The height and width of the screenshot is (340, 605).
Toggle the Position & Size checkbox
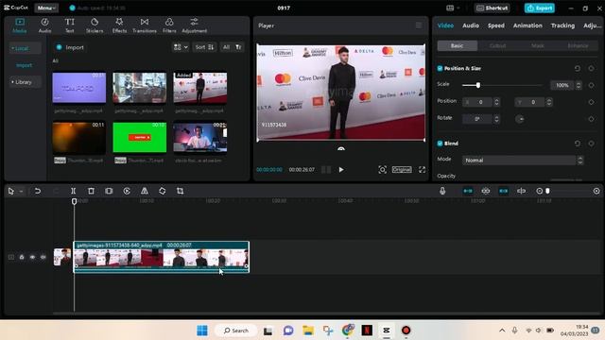click(x=440, y=68)
